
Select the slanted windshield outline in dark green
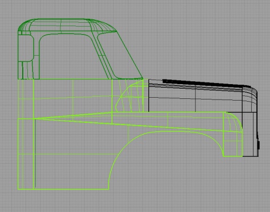tap(120, 55)
